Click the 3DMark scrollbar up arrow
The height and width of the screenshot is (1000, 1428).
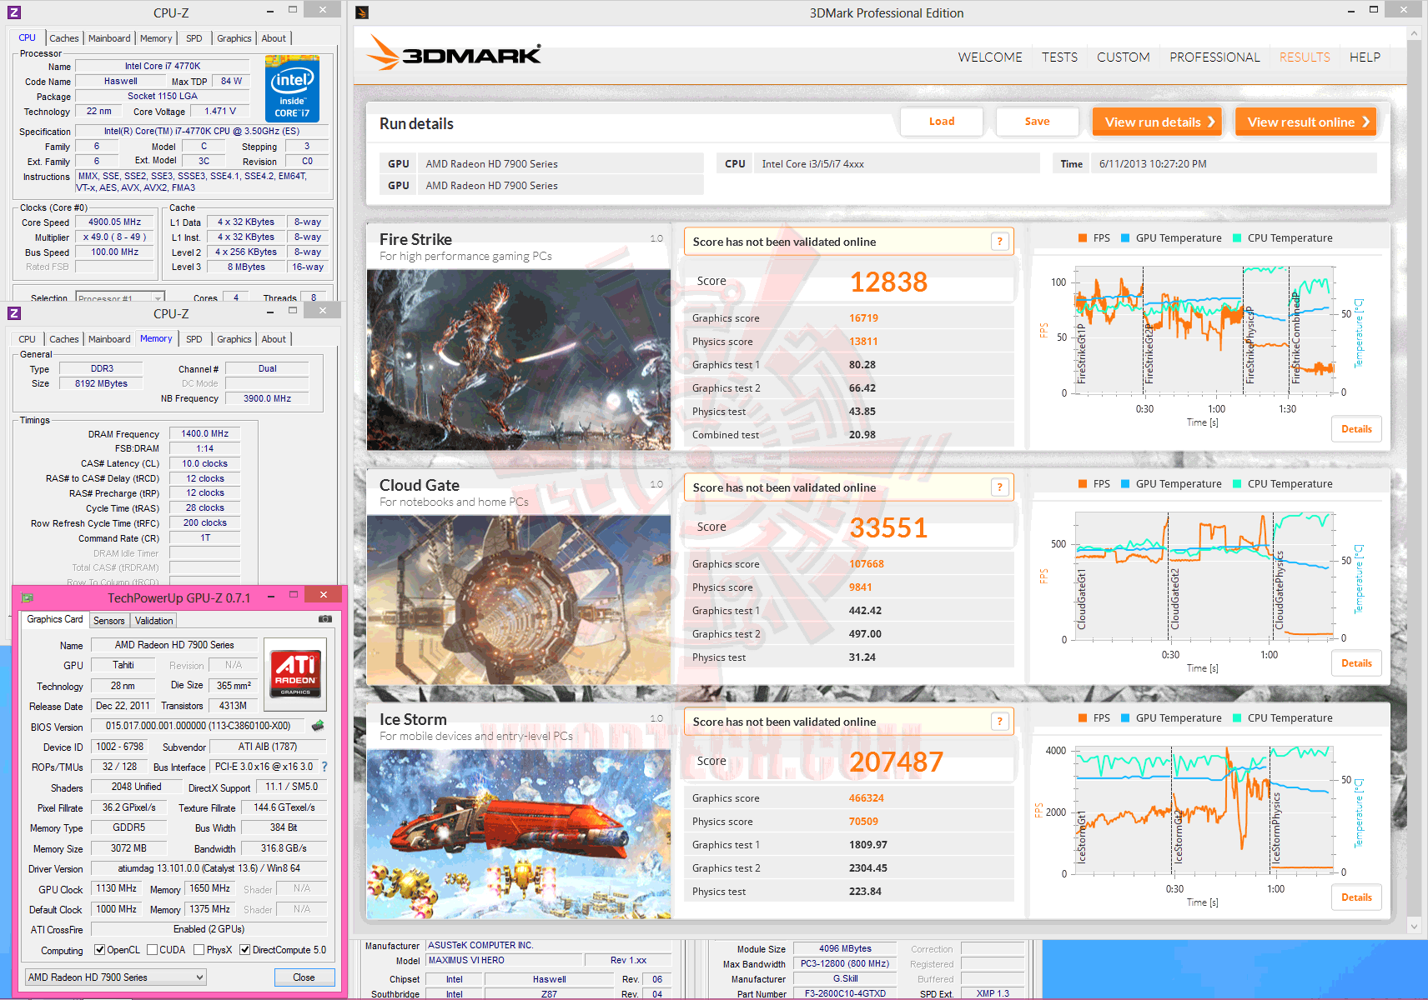pyautogui.click(x=1413, y=33)
